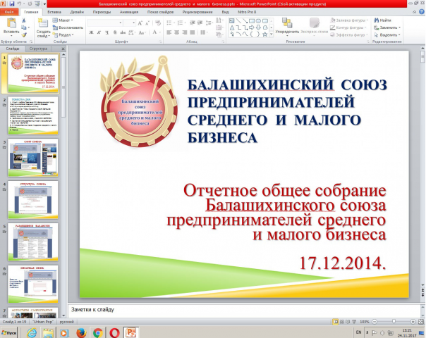The image size is (426, 338).
Task: Undo the last action
Action: pos(19,4)
